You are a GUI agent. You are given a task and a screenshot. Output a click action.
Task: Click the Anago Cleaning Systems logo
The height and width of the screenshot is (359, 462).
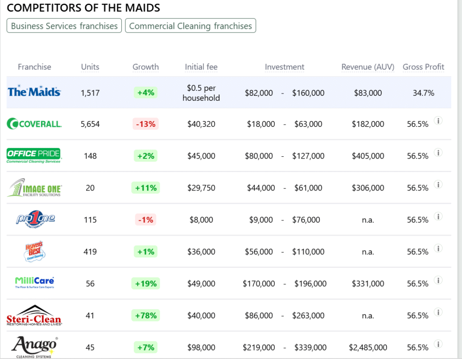(x=34, y=347)
